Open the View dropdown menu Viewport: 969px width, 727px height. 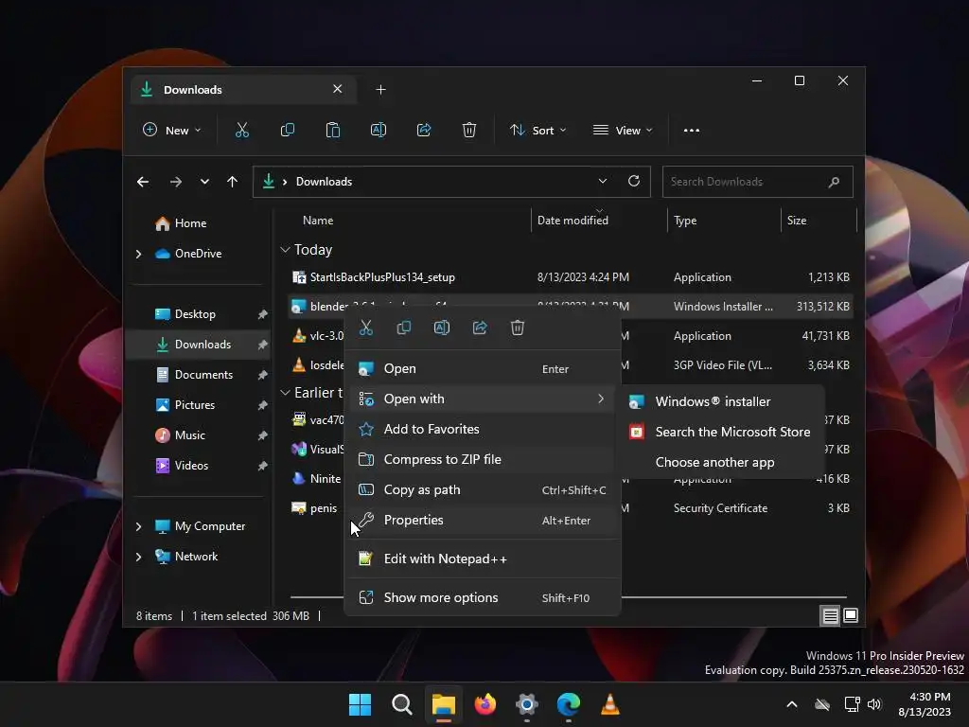point(623,131)
